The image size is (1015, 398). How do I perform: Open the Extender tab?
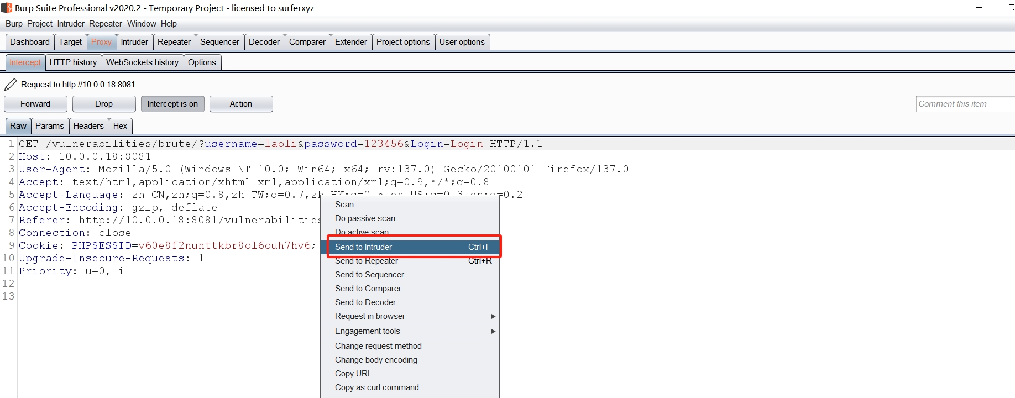[x=351, y=42]
